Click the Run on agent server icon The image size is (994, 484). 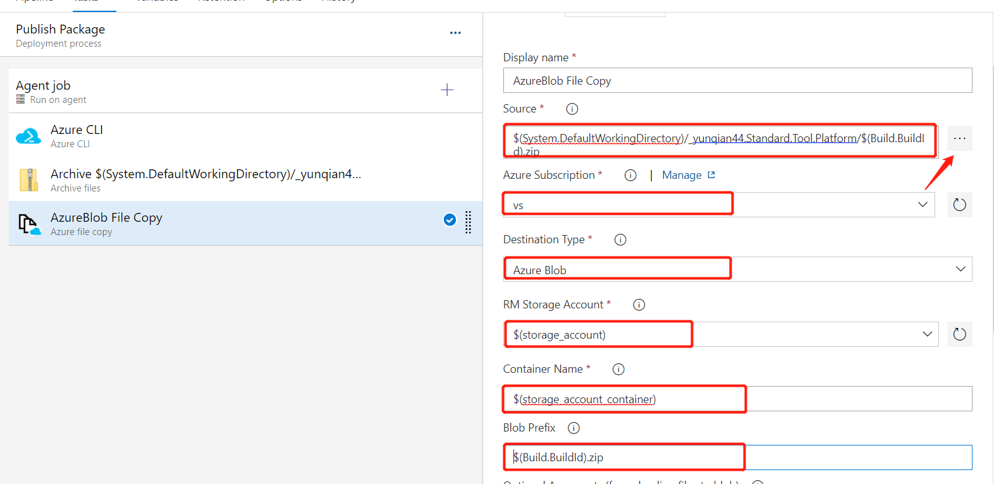(21, 100)
